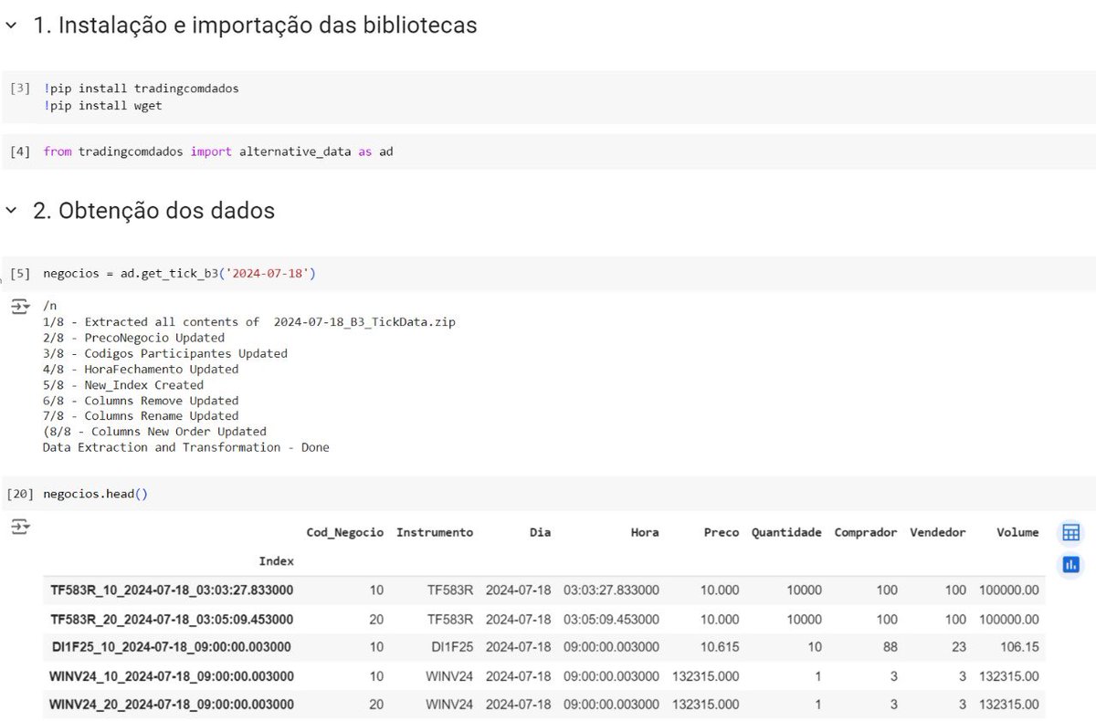The image size is (1096, 721).
Task: Click the '!pip install wget' code line
Action: [x=102, y=106]
